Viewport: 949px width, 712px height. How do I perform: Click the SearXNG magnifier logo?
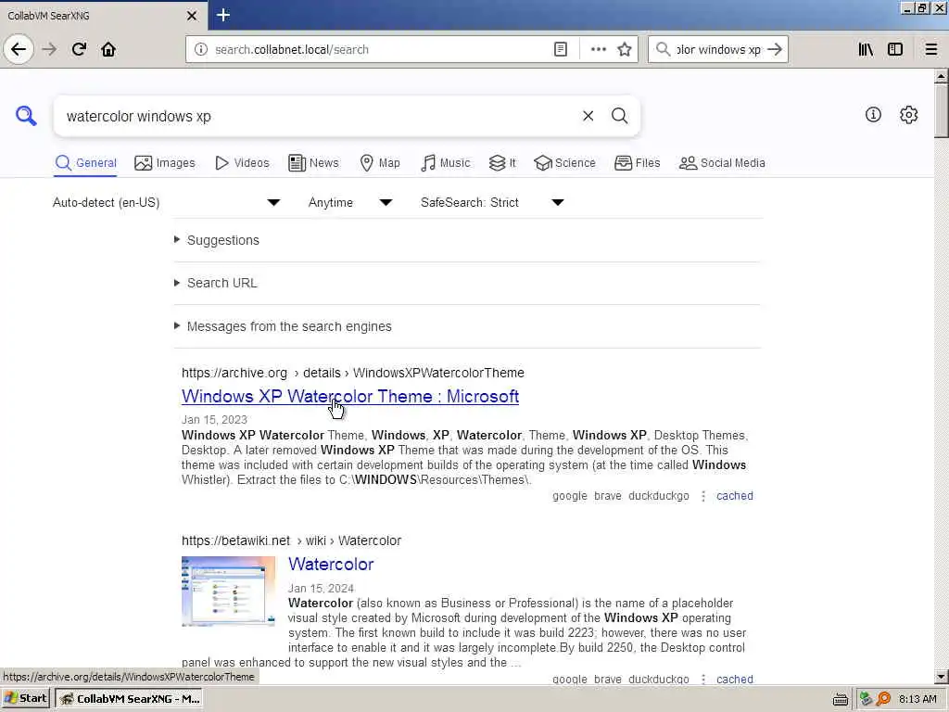click(x=26, y=116)
